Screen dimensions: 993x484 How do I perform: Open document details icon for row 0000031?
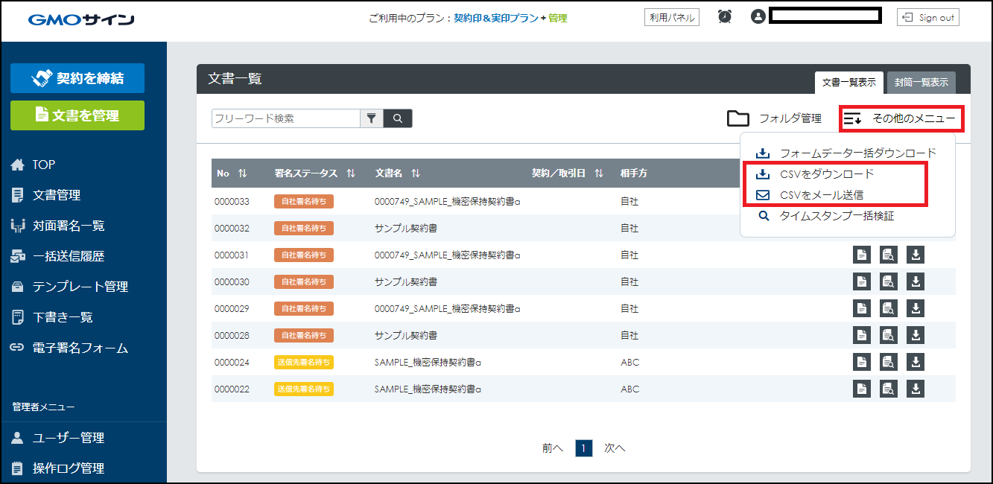pos(861,255)
